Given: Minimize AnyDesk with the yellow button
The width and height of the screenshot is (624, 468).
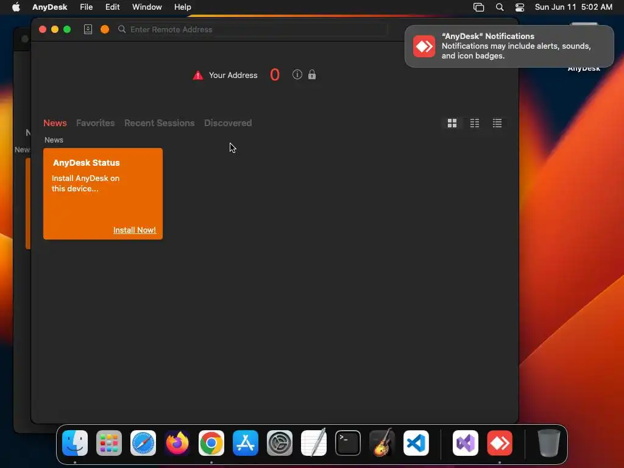Looking at the screenshot, I should click(55, 29).
